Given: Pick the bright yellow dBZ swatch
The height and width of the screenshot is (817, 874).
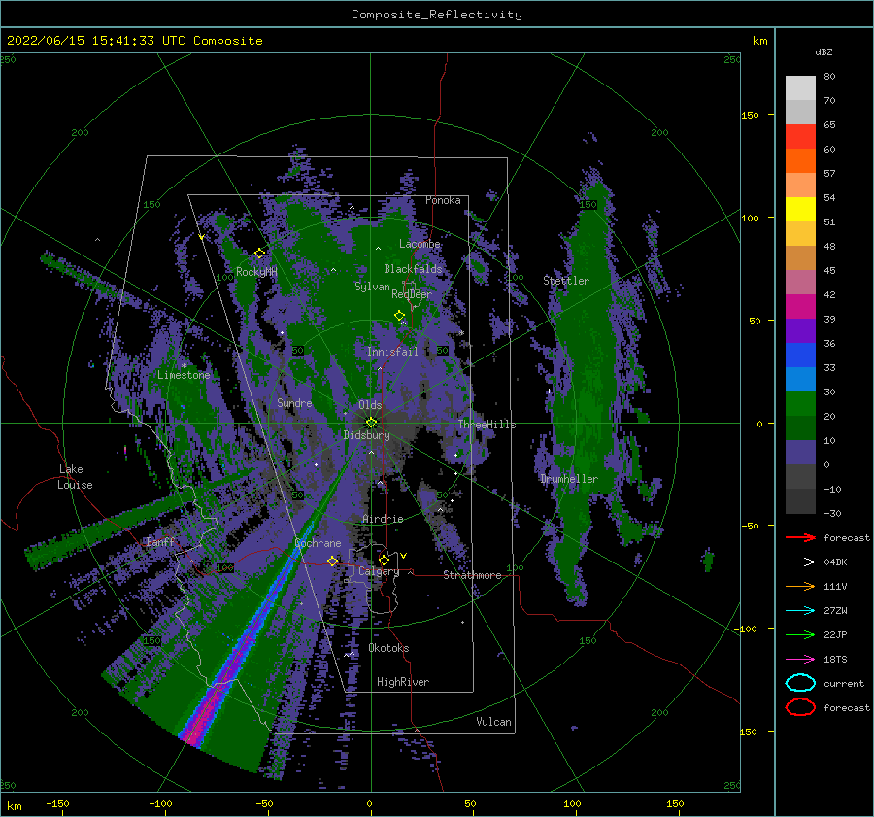Looking at the screenshot, I should pos(800,210).
